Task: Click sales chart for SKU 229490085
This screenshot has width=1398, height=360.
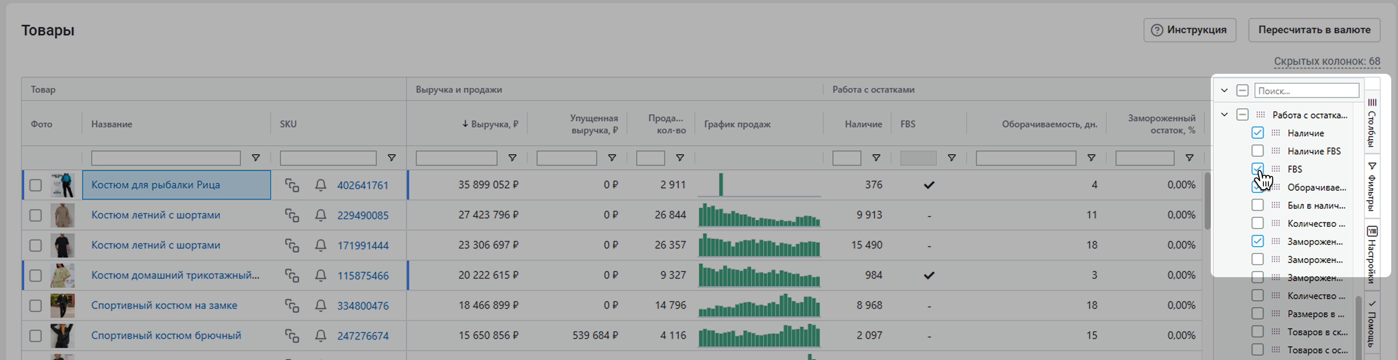Action: (x=759, y=215)
